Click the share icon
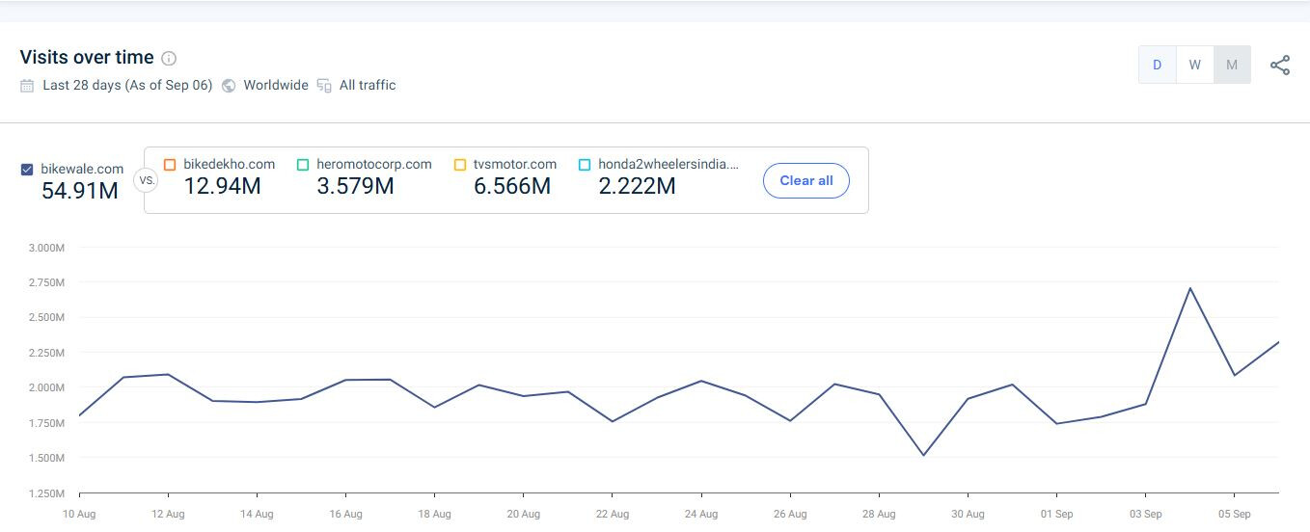The height and width of the screenshot is (532, 1310). [x=1279, y=66]
